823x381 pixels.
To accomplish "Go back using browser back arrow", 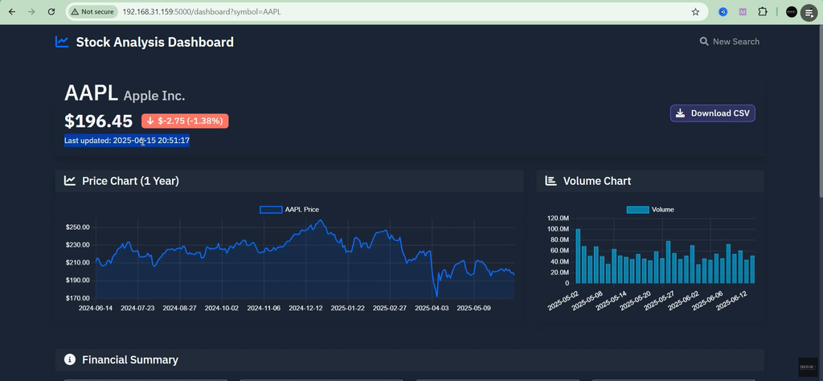I will [x=12, y=11].
